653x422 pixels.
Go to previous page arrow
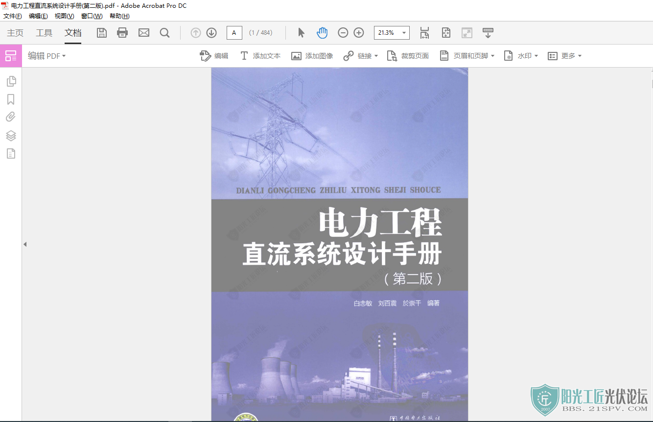point(196,33)
